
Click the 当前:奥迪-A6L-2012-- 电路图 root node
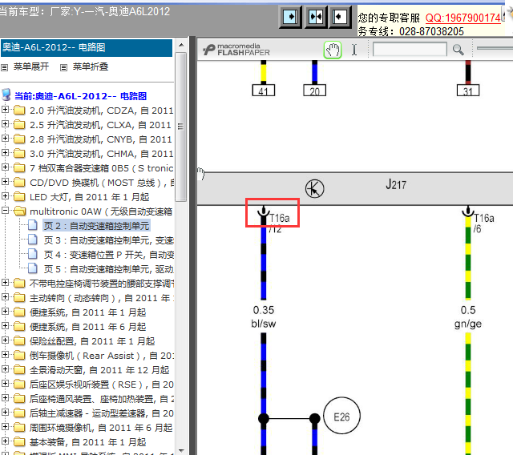pos(80,96)
